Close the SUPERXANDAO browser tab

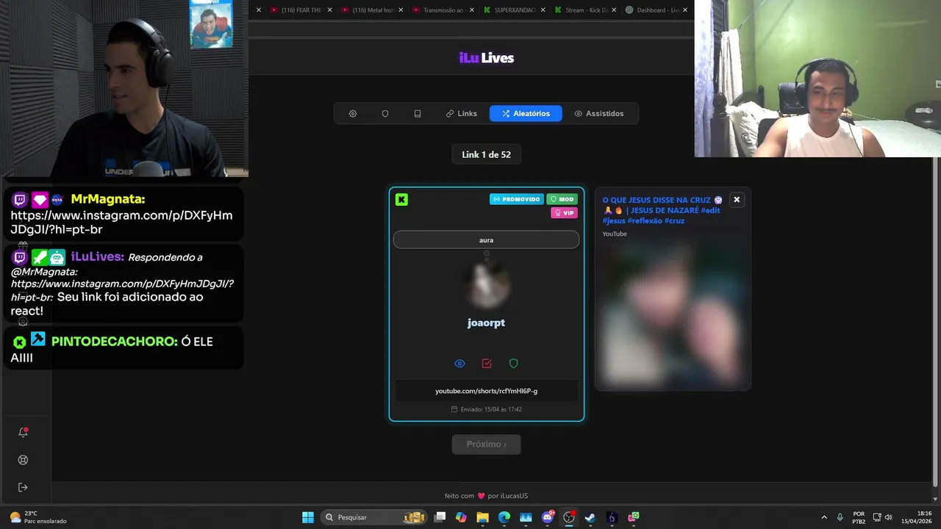pos(543,10)
